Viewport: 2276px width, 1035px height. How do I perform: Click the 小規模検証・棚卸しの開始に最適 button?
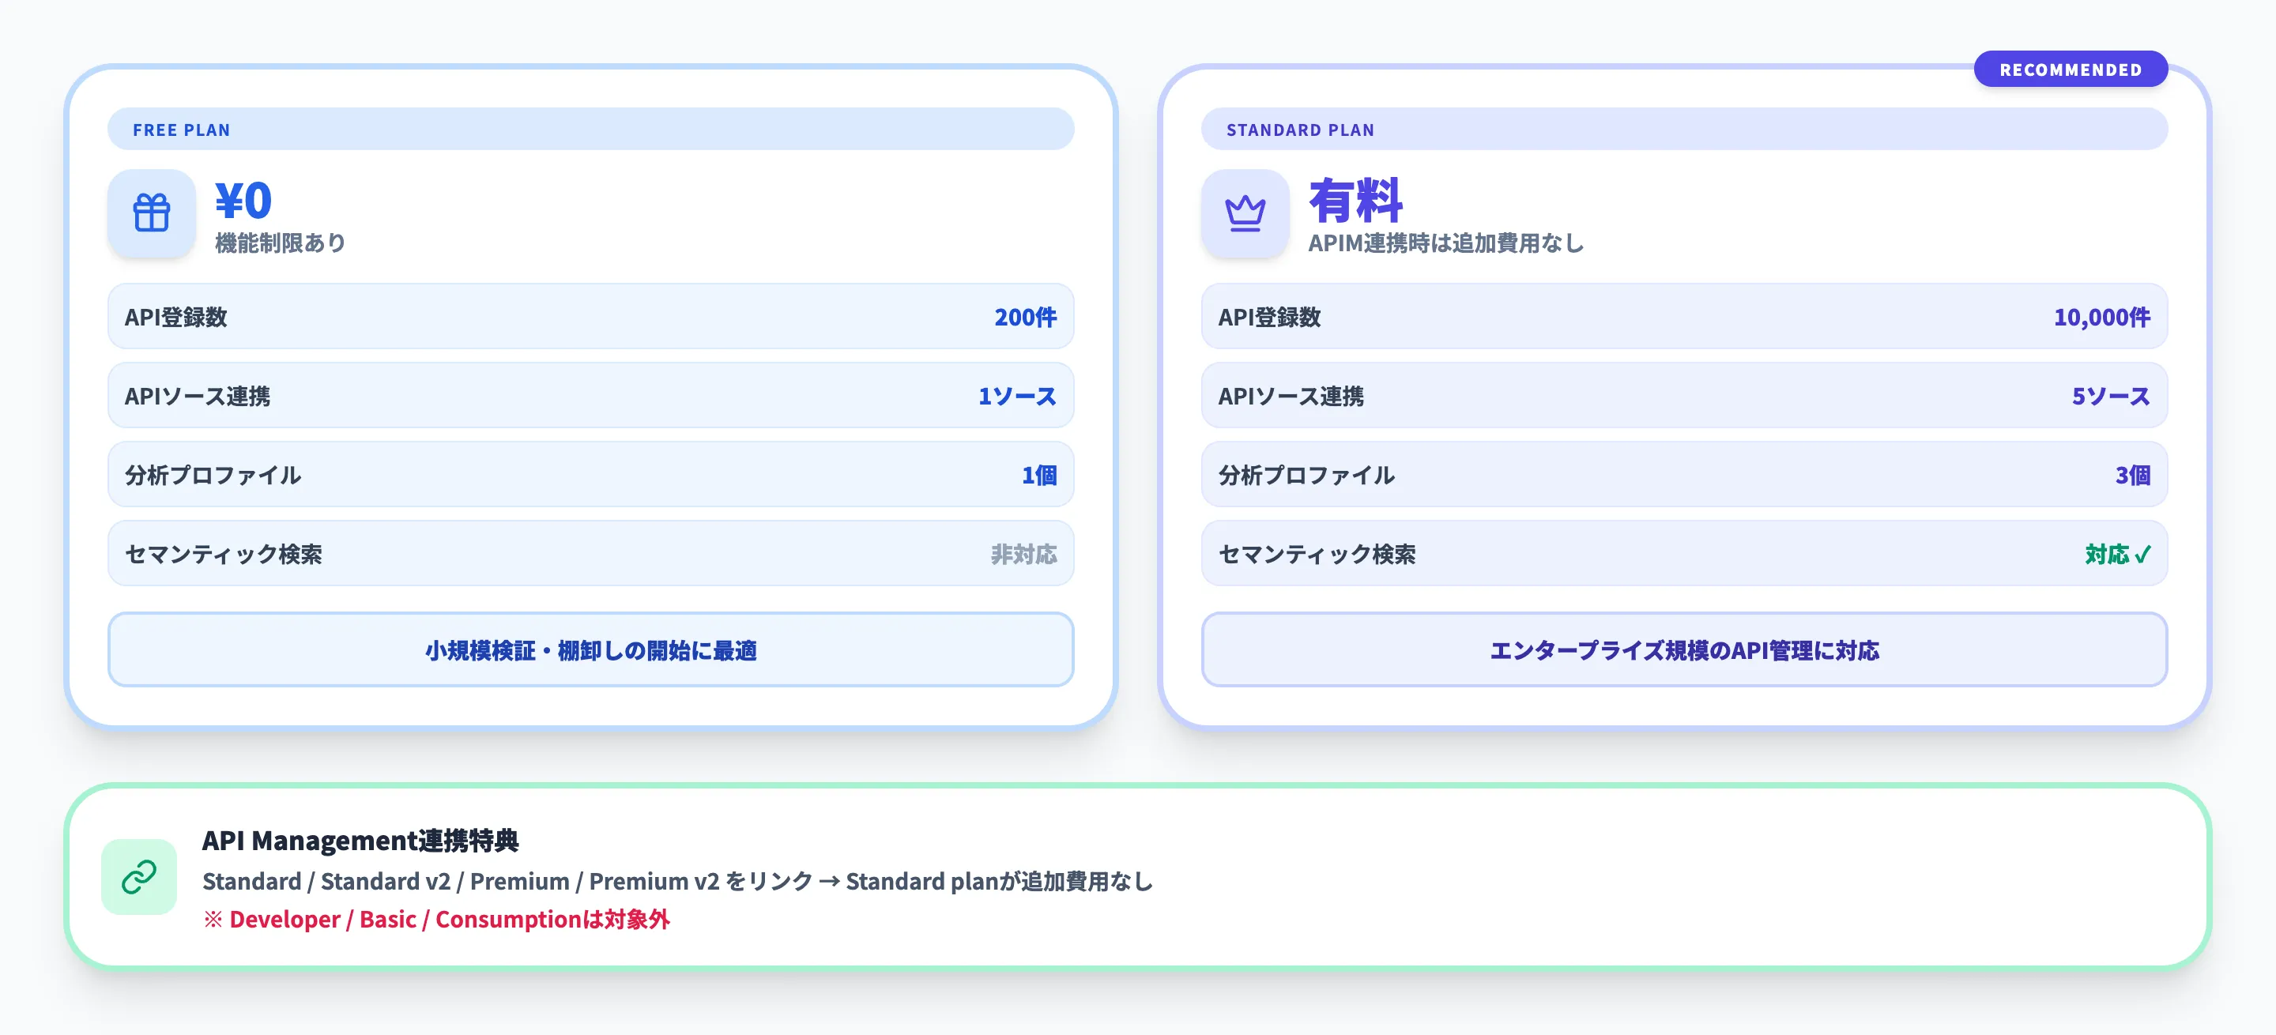(x=590, y=650)
